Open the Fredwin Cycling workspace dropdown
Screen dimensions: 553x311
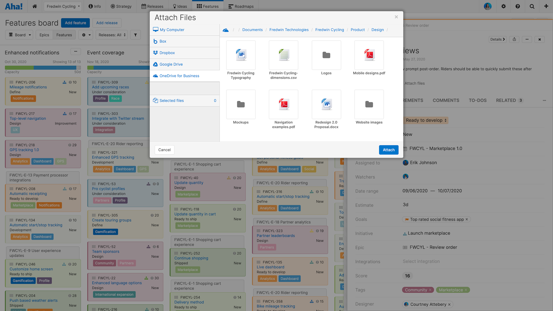coord(62,6)
